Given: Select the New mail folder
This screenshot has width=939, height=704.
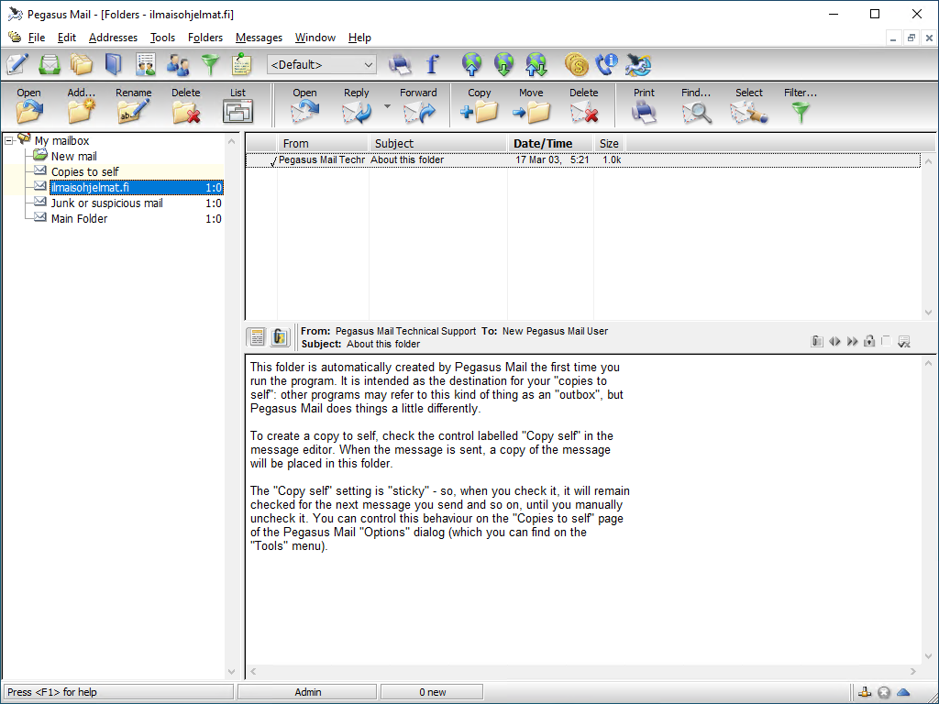Looking at the screenshot, I should pyautogui.click(x=73, y=156).
